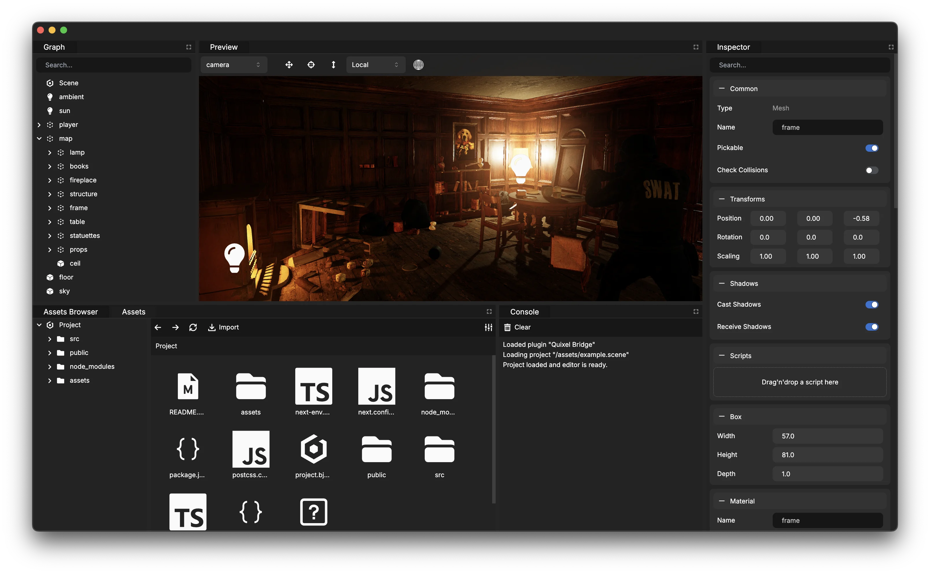This screenshot has height=574, width=930.
Task: Toggle the Check Collisions switch
Action: [x=872, y=171]
